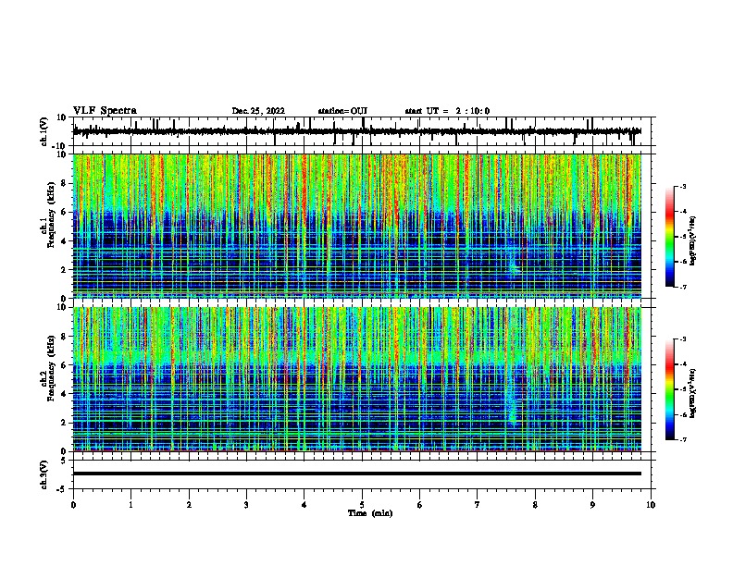733x566 pixels.
Task: Click the ch.3 flat black trace line
Action: pos(357,474)
